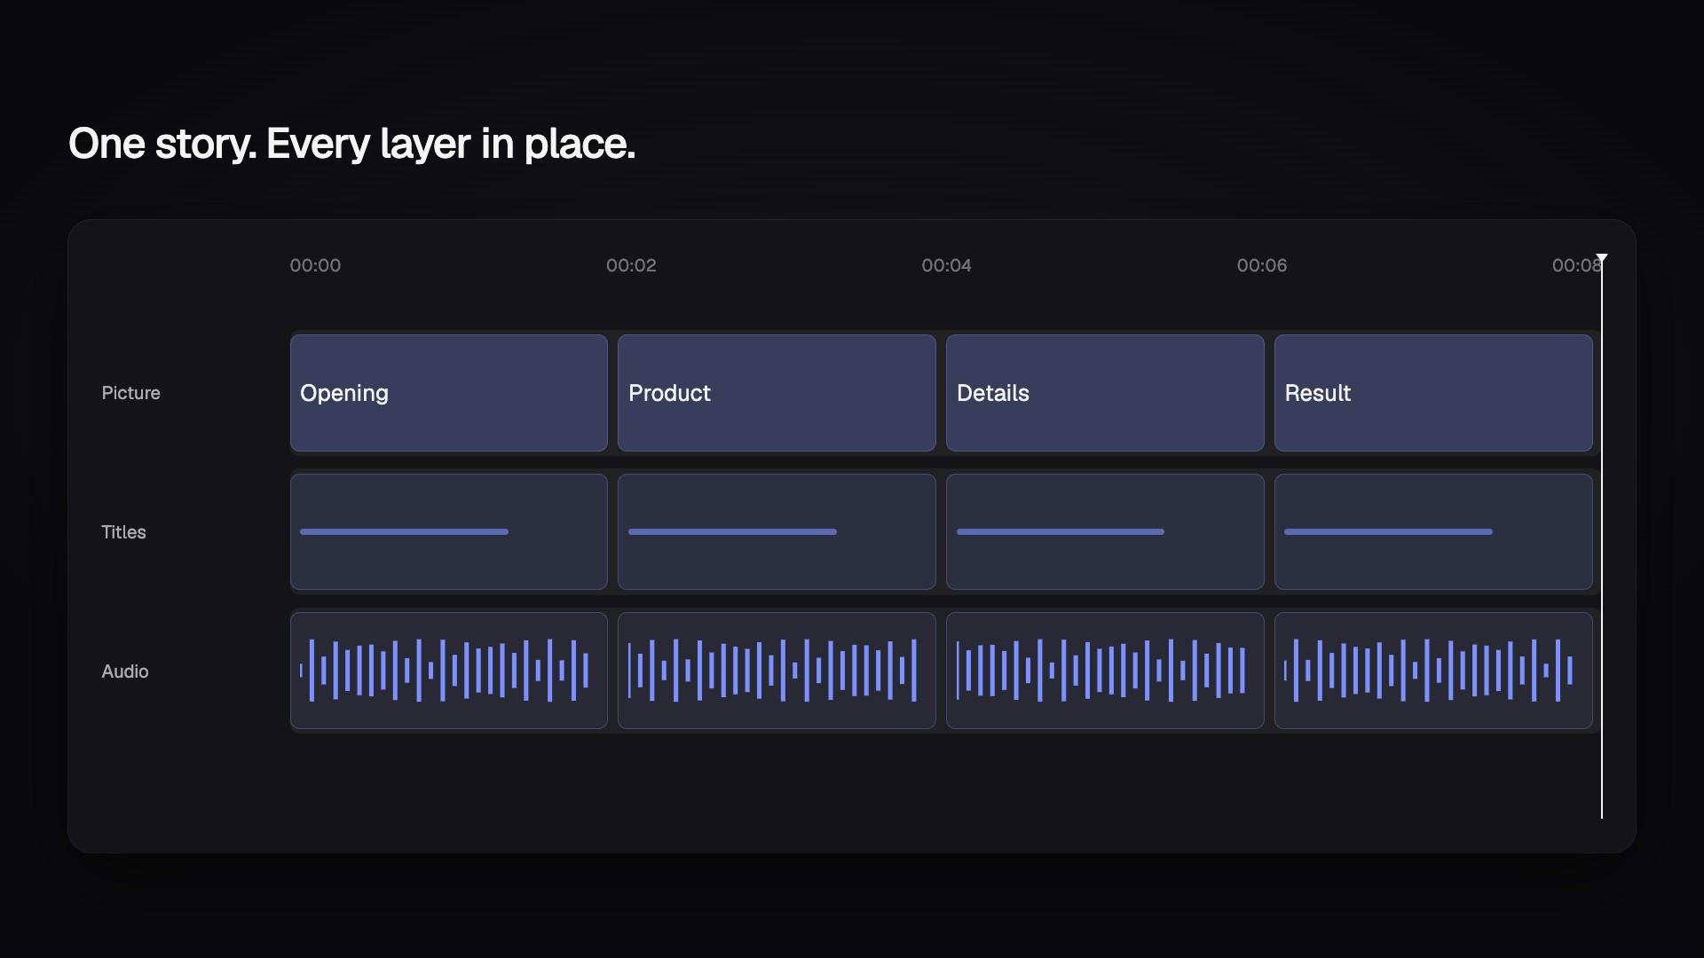The width and height of the screenshot is (1704, 958).
Task: Select the title clip under Details
Action: click(x=1105, y=532)
